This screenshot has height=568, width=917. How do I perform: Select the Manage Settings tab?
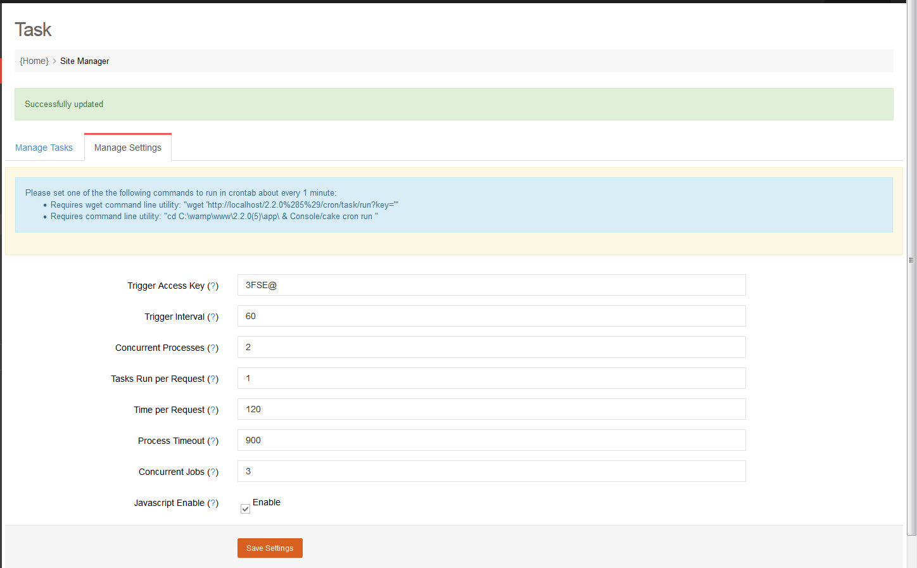(x=128, y=148)
